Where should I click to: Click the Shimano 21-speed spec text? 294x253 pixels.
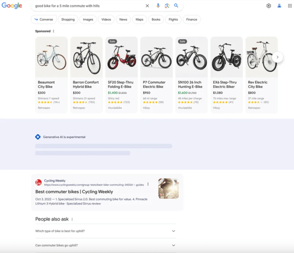(84, 99)
